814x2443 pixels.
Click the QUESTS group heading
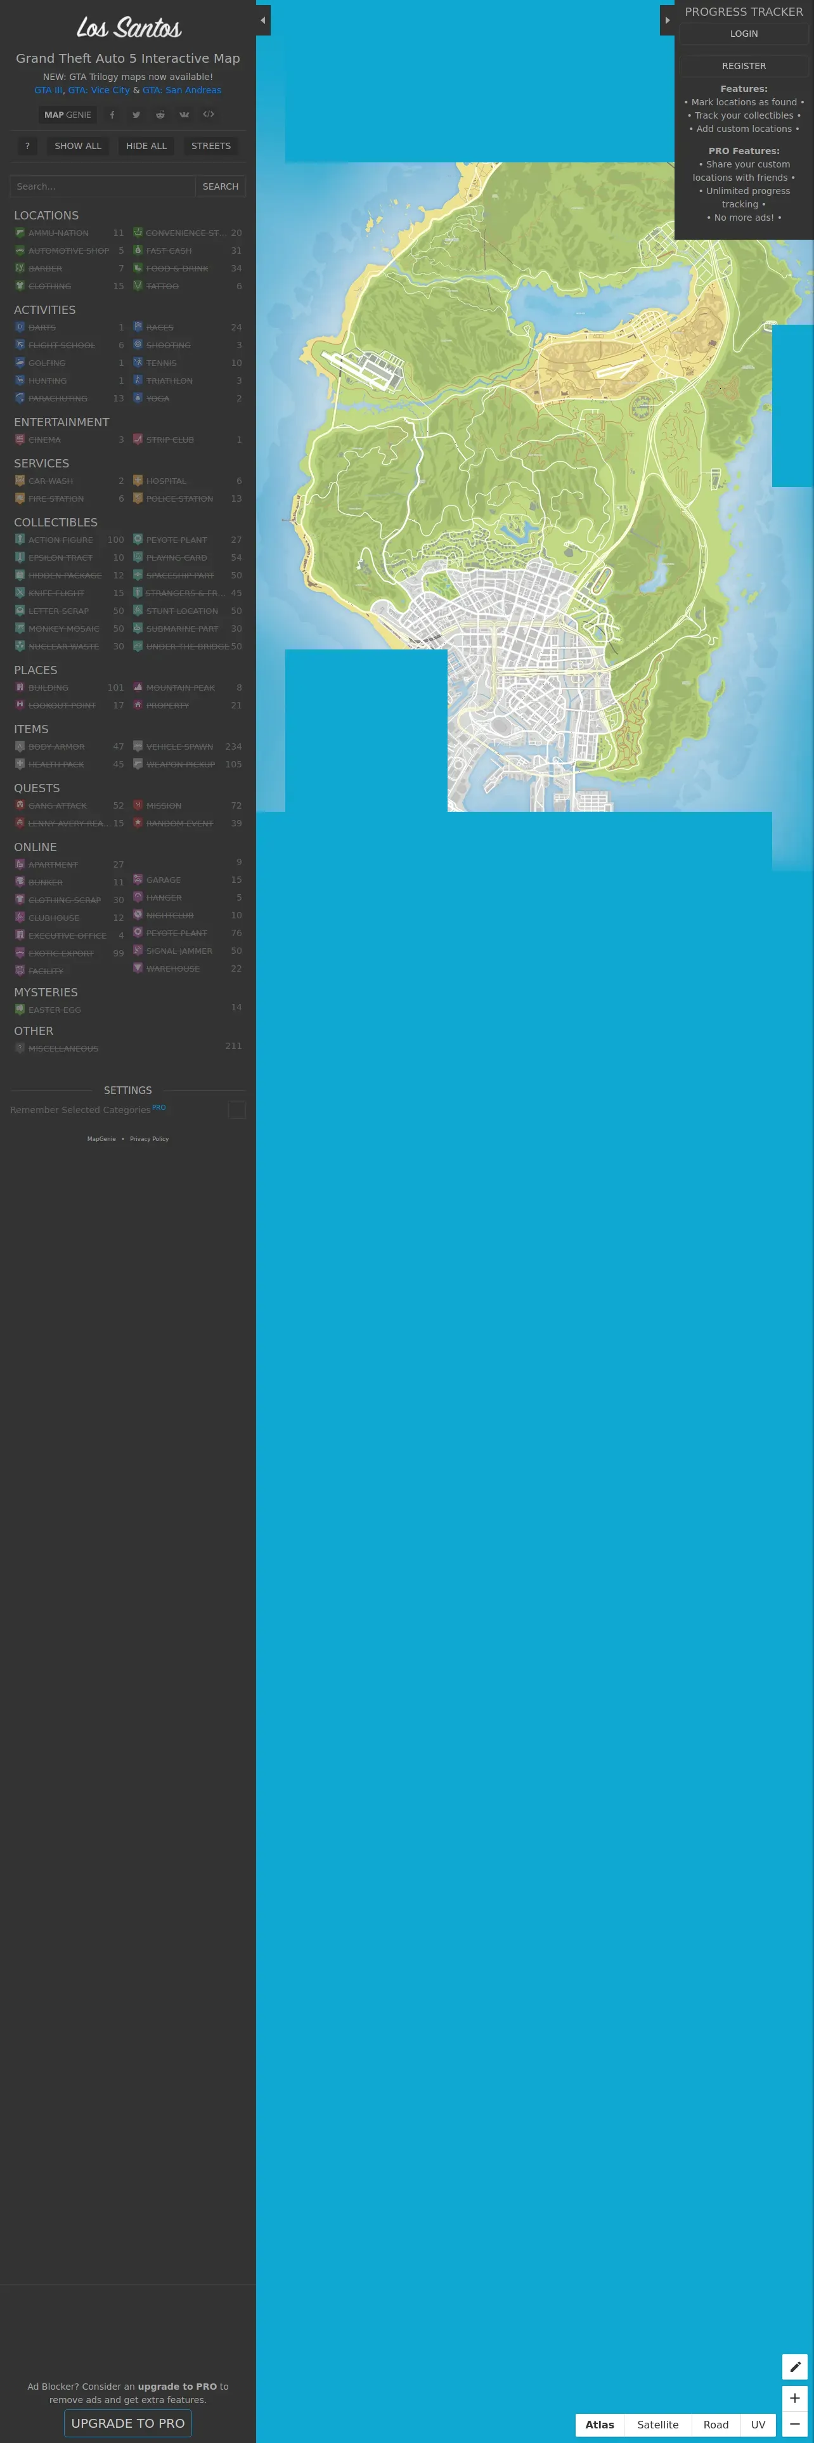tap(37, 788)
